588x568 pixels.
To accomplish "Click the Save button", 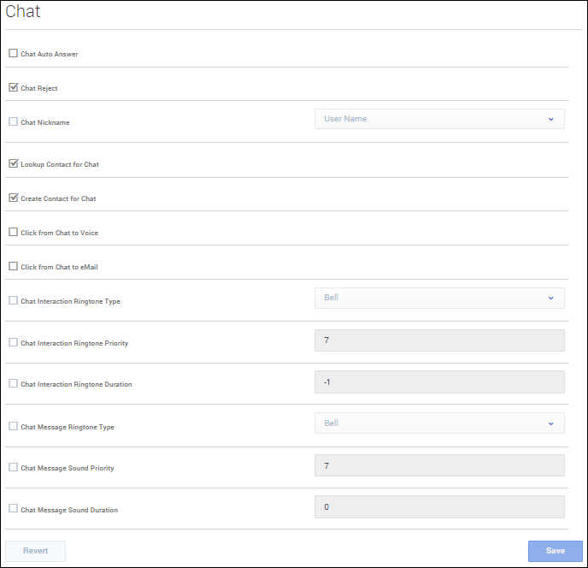I will 555,551.
